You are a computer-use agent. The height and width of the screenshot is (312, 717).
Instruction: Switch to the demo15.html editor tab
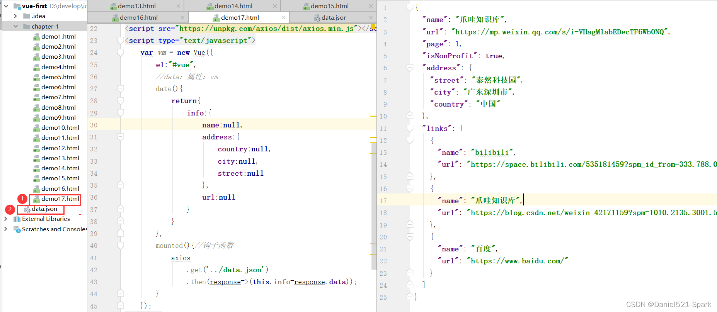point(329,6)
